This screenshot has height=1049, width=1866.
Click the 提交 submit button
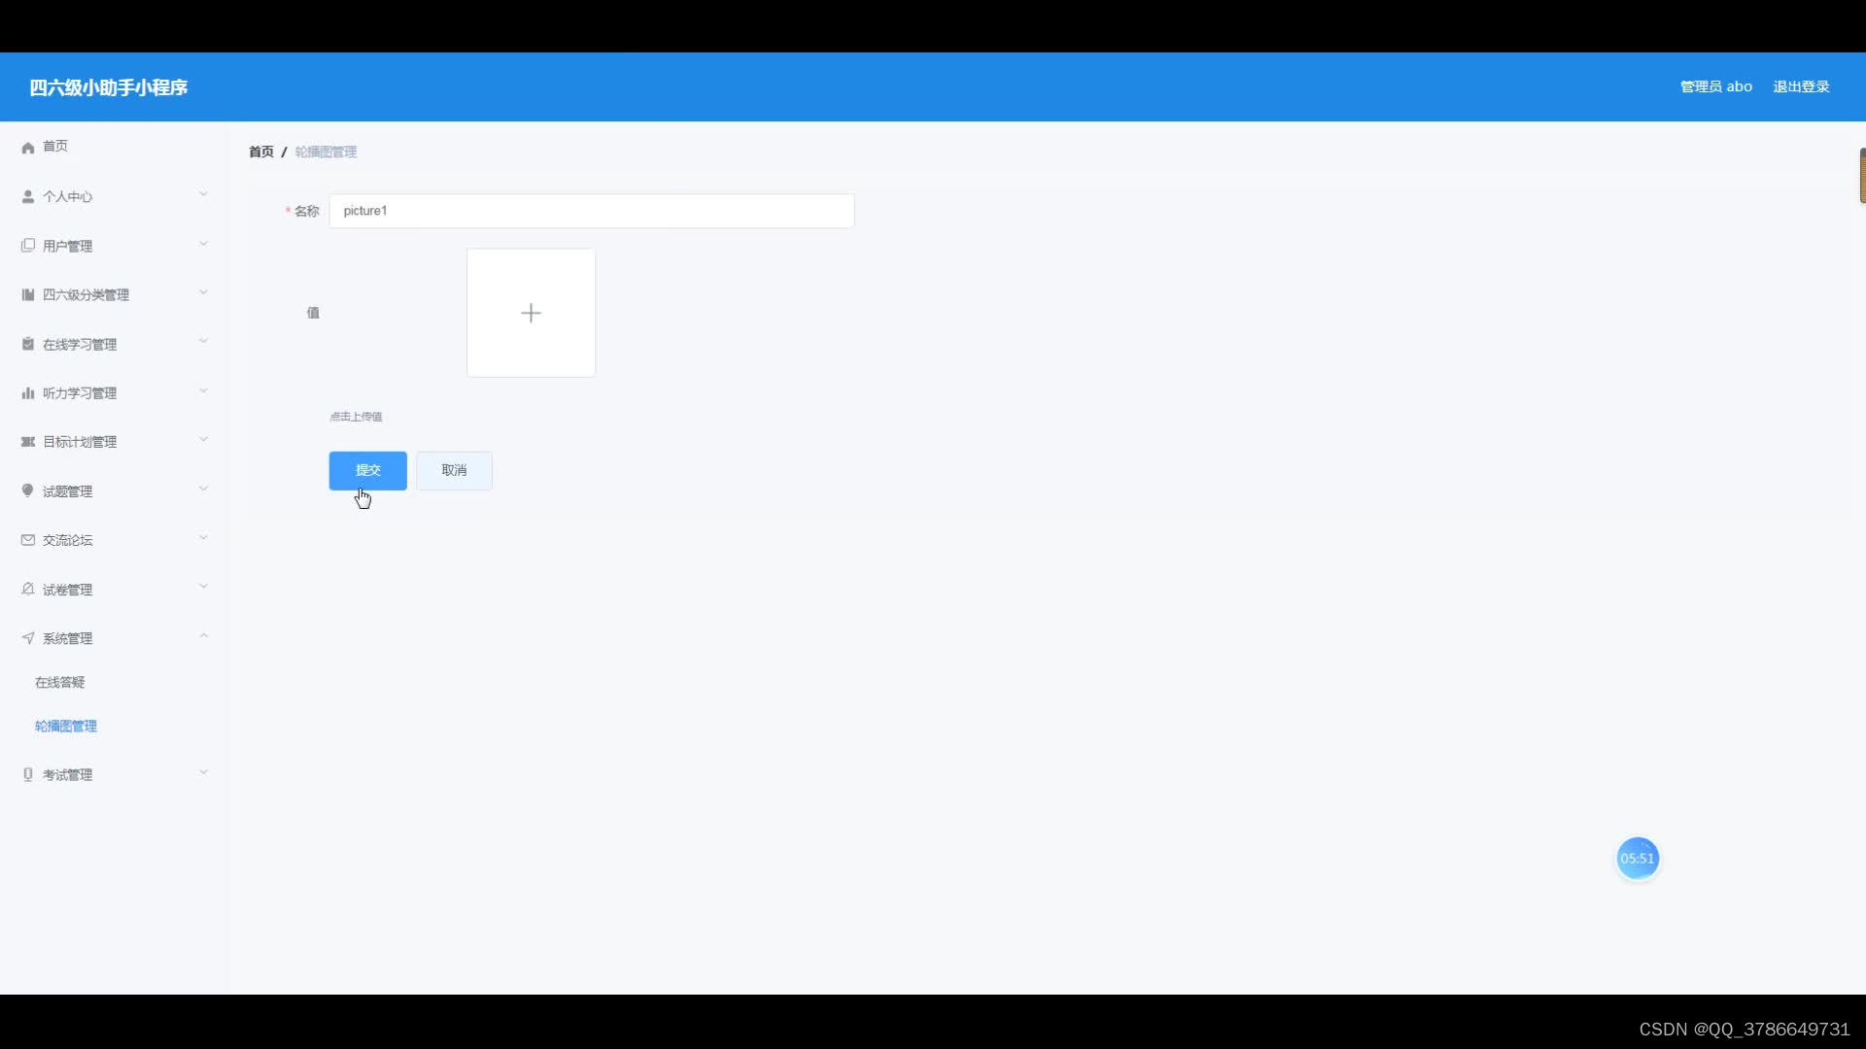coord(367,470)
